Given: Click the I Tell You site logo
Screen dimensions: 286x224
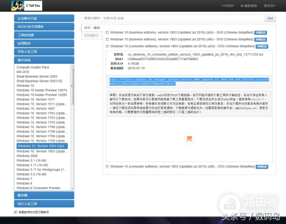Looking at the screenshot, I should [x=28, y=6].
